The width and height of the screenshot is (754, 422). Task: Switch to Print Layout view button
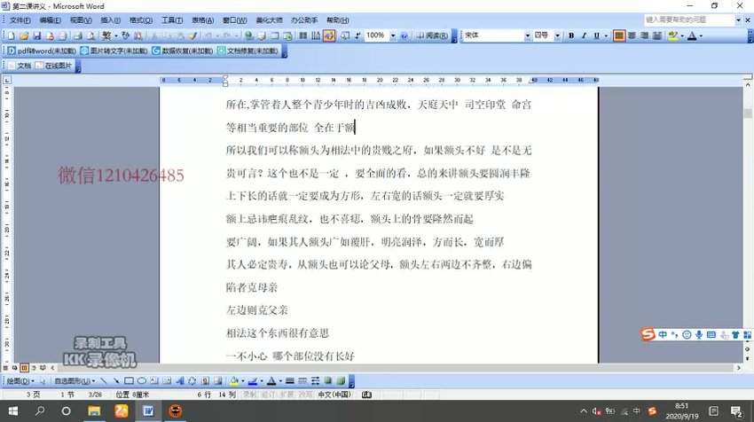[x=24, y=368]
